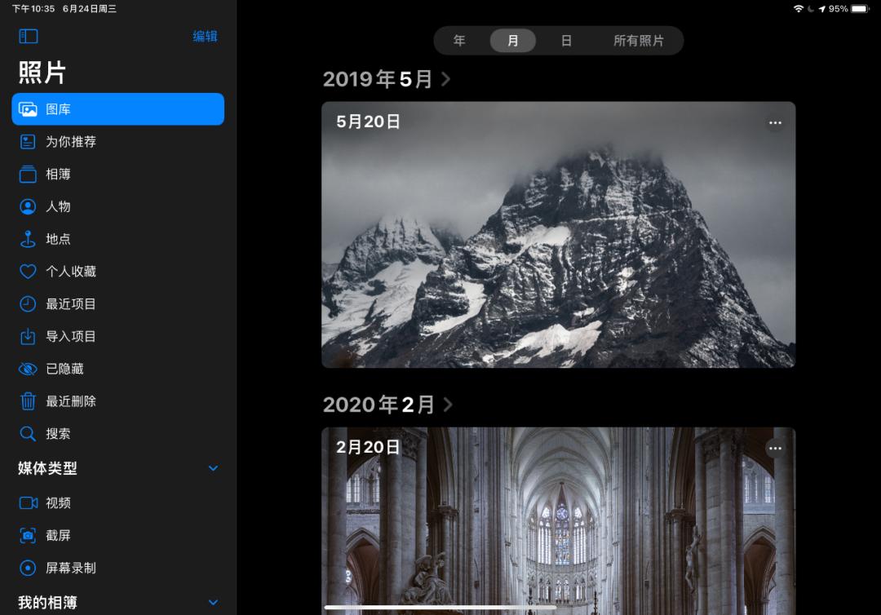
Task: Tap the 编辑 edit button
Action: (x=205, y=37)
